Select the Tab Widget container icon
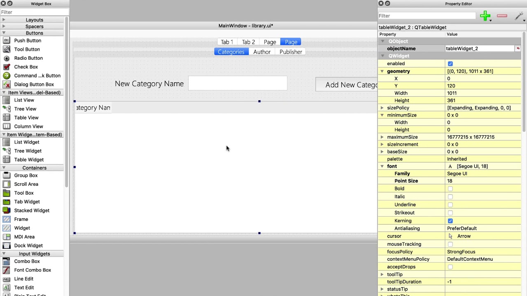The height and width of the screenshot is (296, 527). coord(7,202)
